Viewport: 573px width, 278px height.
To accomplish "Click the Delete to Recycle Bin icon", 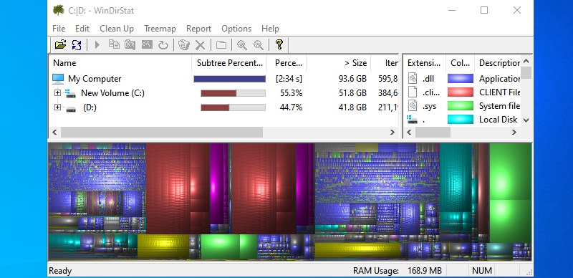I will 183,45.
